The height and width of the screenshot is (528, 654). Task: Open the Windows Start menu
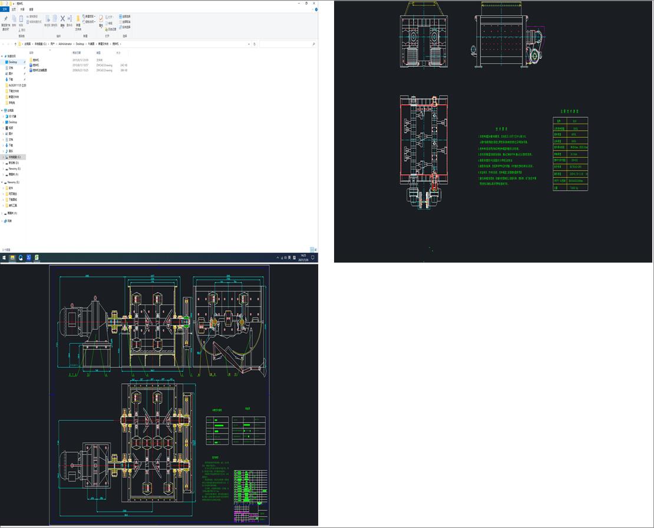[x=4, y=258]
